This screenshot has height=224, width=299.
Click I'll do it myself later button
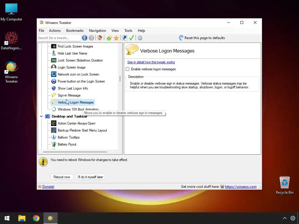click(91, 177)
